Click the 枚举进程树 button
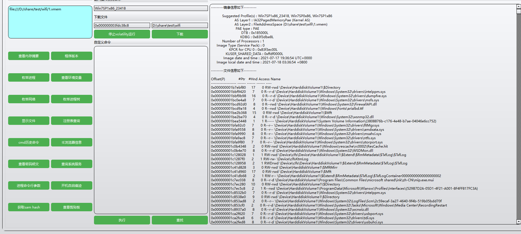 [72, 99]
